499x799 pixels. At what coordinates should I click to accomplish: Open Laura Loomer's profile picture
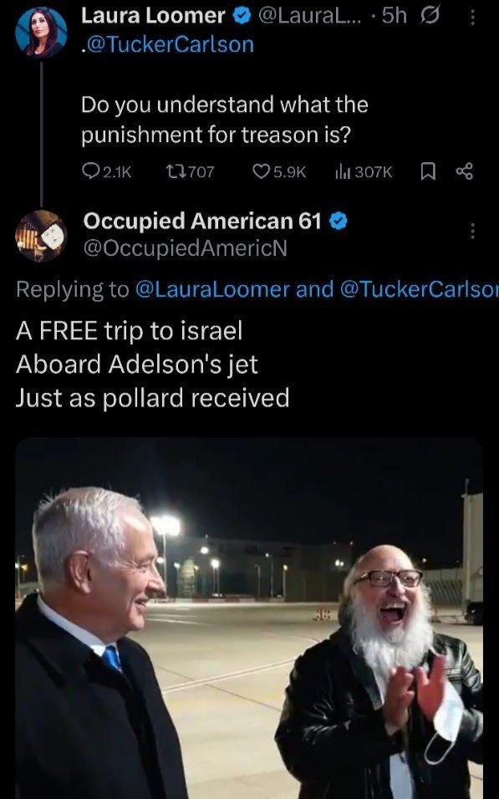click(x=41, y=32)
